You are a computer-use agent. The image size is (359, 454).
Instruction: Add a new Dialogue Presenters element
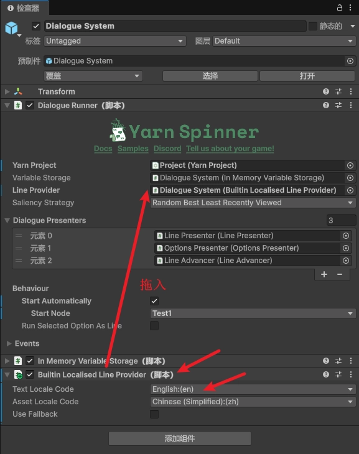coord(324,274)
